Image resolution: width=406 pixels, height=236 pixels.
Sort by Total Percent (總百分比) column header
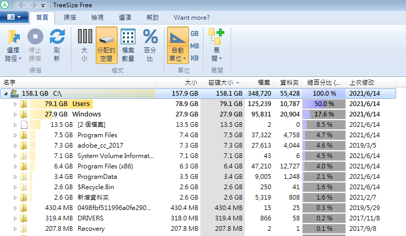click(324, 83)
